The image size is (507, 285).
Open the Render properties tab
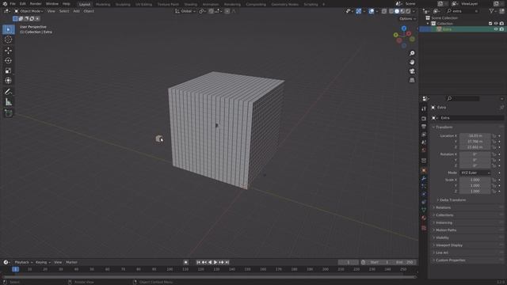(x=424, y=119)
